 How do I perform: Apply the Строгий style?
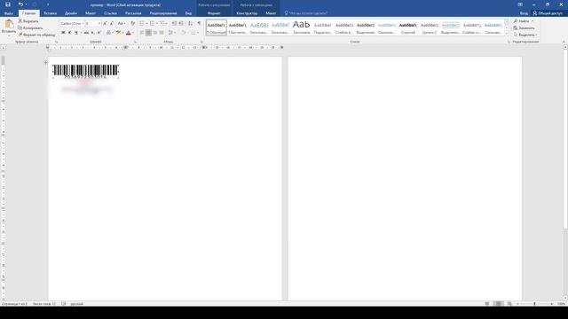pos(408,27)
